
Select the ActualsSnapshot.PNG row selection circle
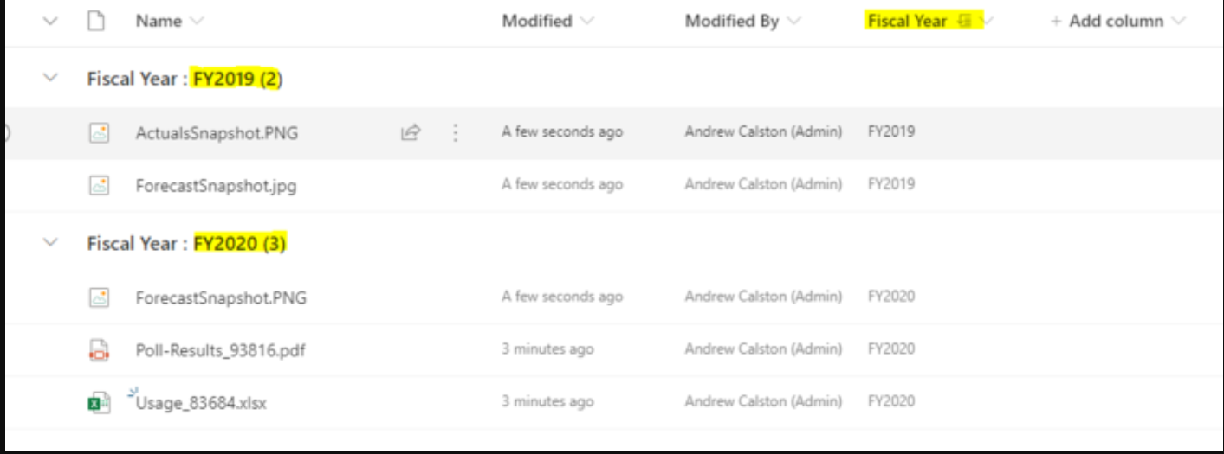tap(5, 132)
